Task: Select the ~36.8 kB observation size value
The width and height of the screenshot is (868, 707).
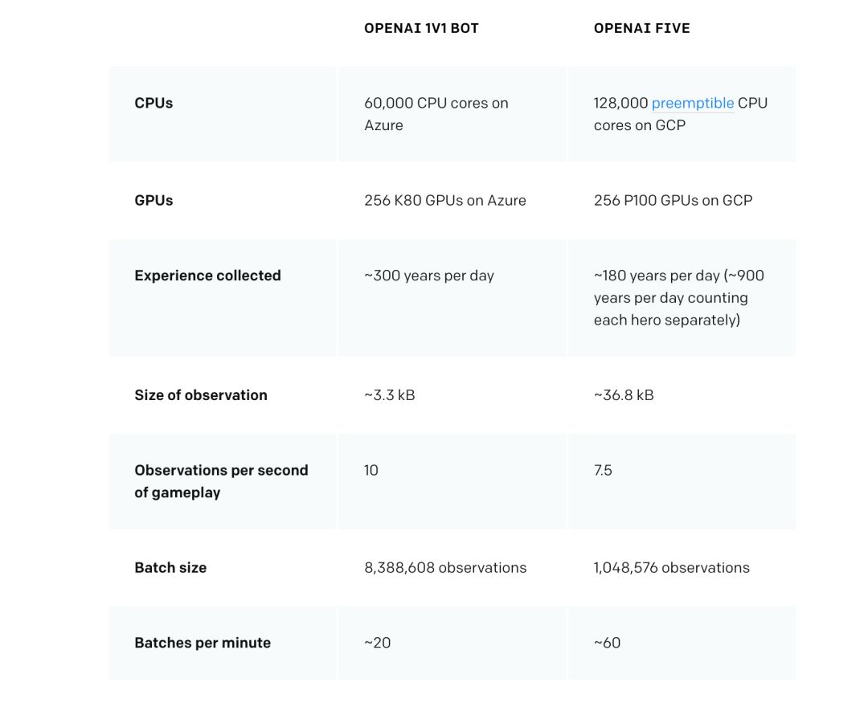Action: click(x=624, y=395)
